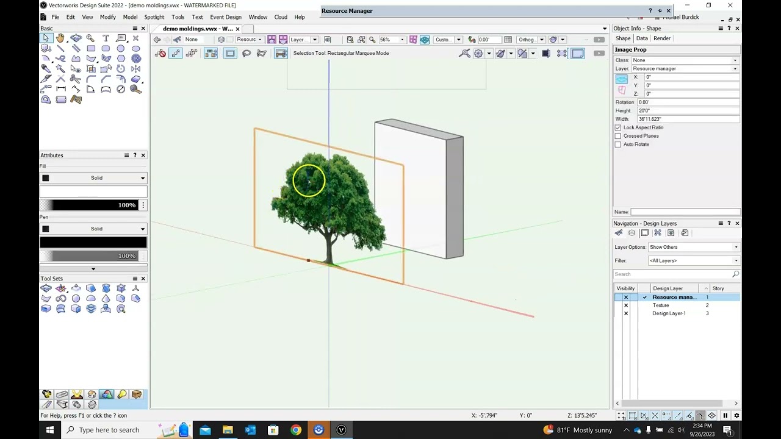Adjust the Fill opacity 100% slider
This screenshot has width=781, height=439.
[x=90, y=205]
